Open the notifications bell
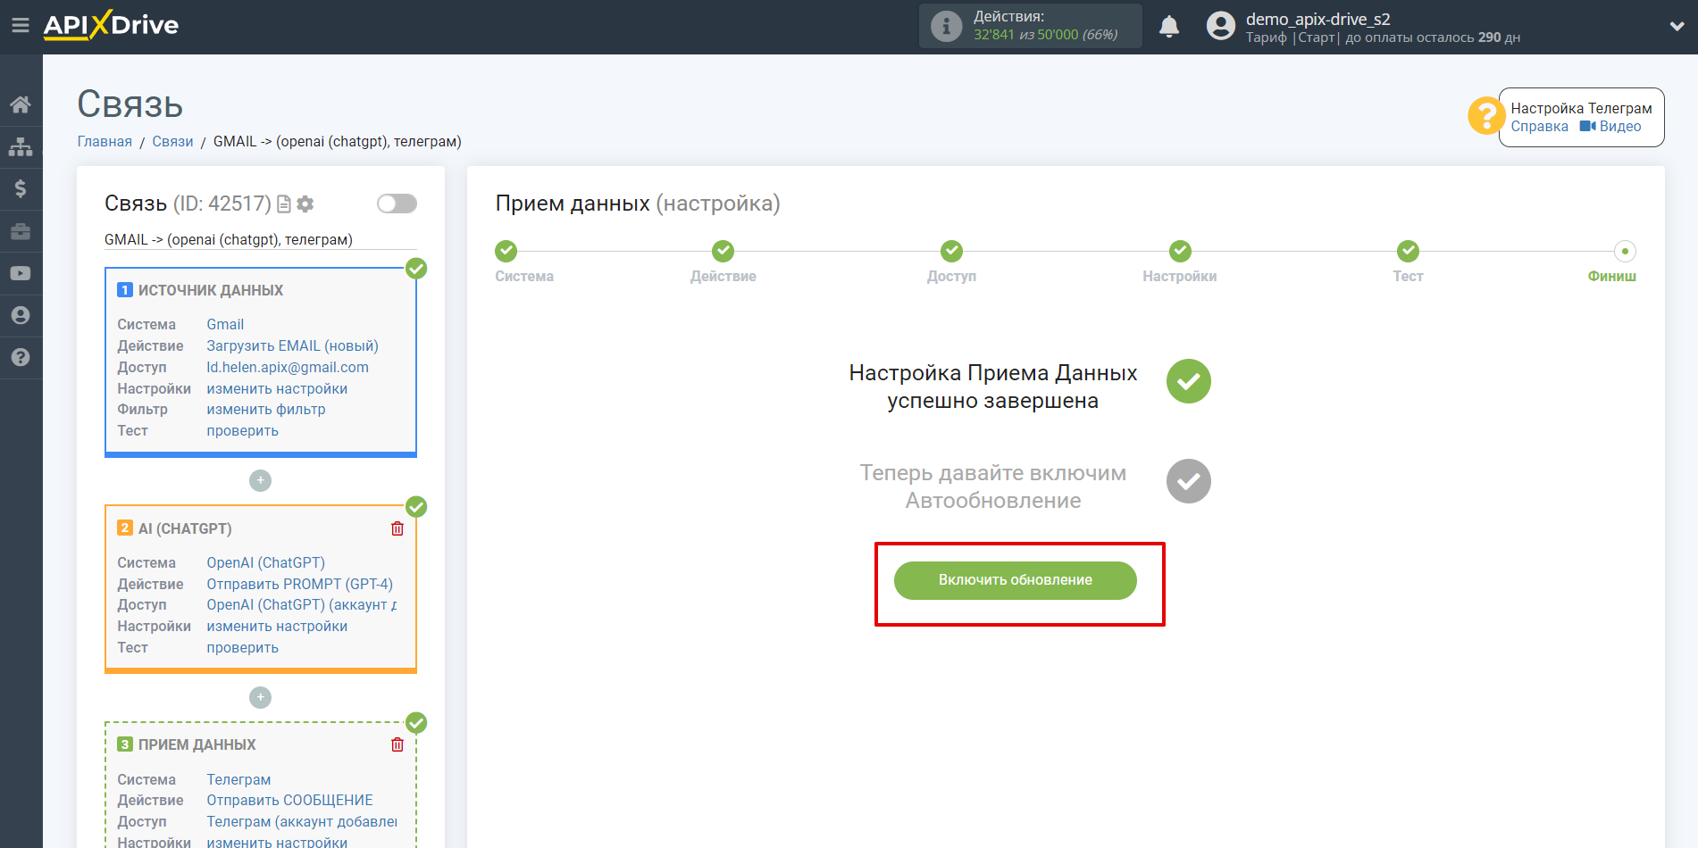Viewport: 1698px width, 848px height. click(1168, 26)
